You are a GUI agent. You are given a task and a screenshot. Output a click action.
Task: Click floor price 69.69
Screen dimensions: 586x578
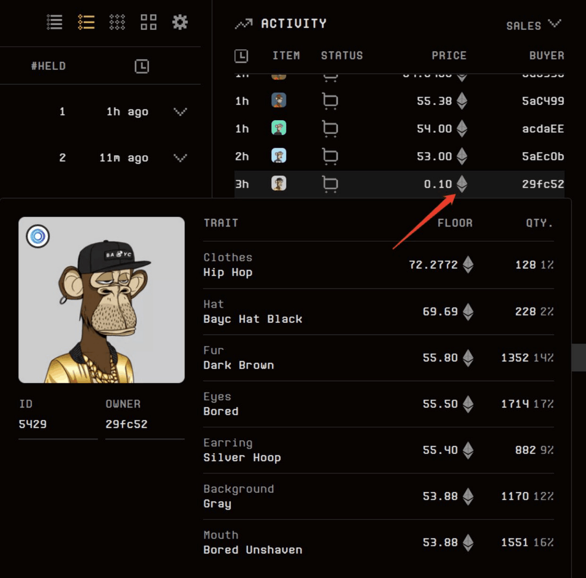coord(440,312)
